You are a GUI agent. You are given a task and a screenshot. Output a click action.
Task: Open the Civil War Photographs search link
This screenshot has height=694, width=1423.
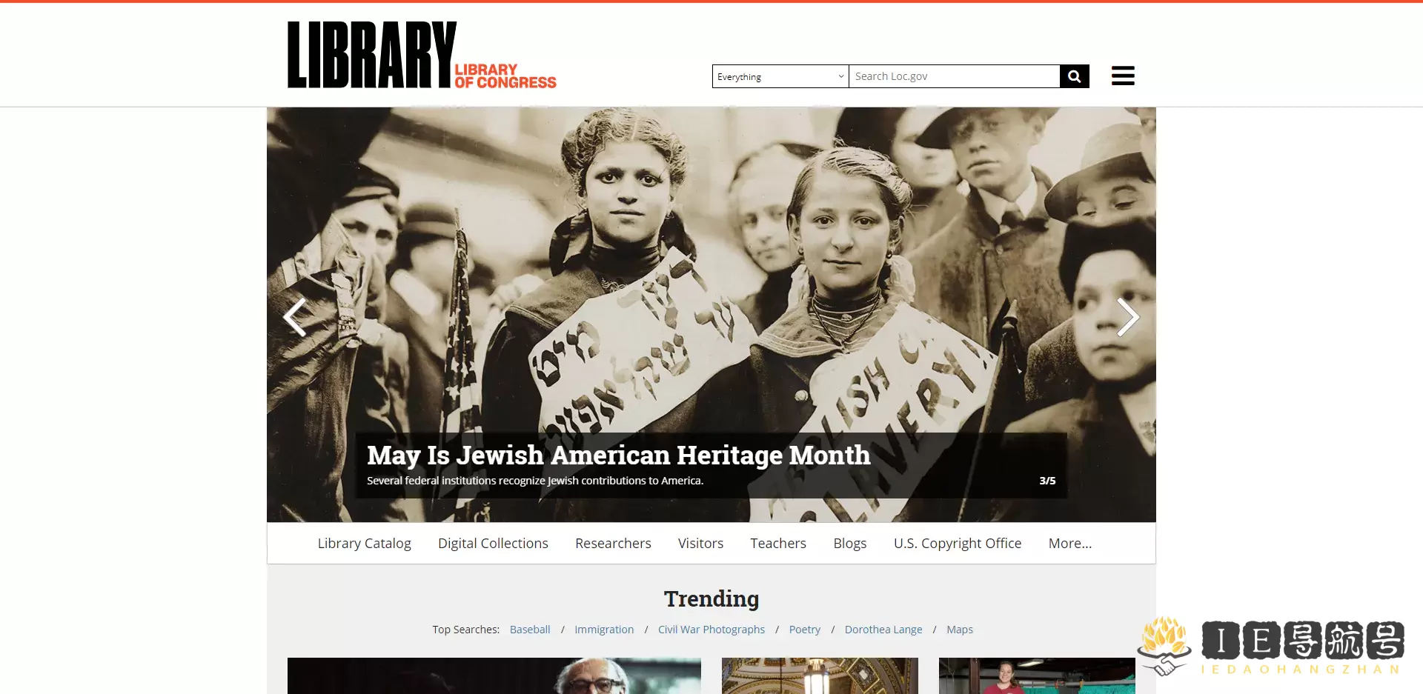[711, 630]
